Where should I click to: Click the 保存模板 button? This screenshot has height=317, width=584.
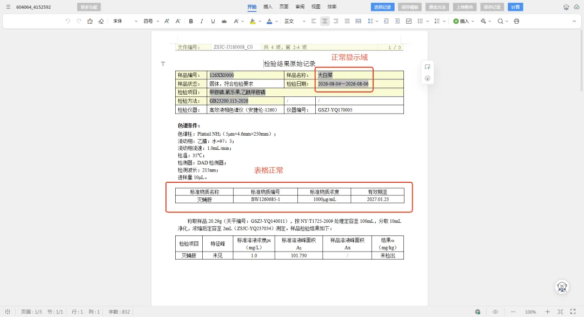click(x=410, y=7)
